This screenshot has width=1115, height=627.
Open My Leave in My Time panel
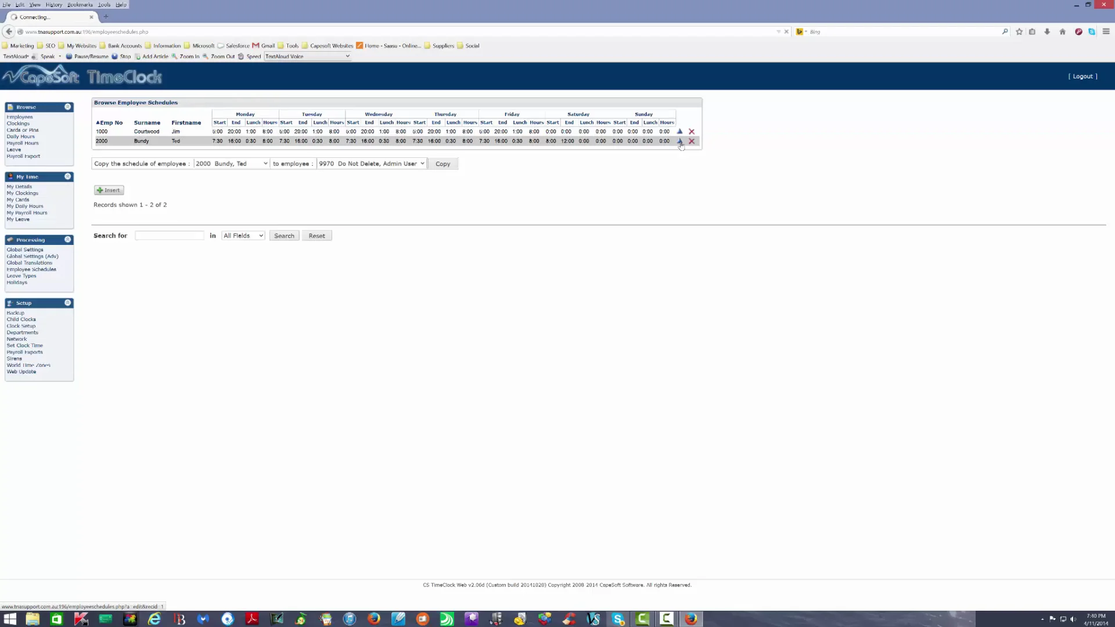click(x=18, y=219)
